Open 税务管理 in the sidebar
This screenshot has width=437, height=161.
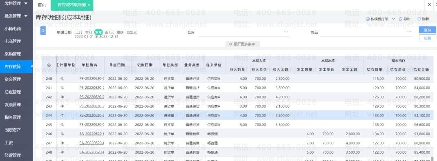pyautogui.click(x=13, y=117)
